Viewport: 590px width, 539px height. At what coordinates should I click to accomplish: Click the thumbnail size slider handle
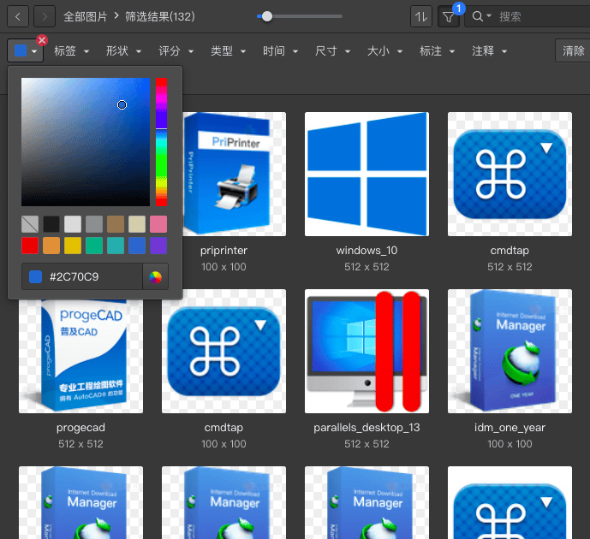267,16
